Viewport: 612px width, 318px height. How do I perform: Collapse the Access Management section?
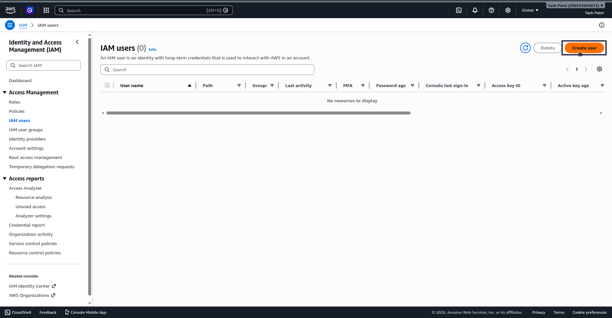[x=5, y=92]
